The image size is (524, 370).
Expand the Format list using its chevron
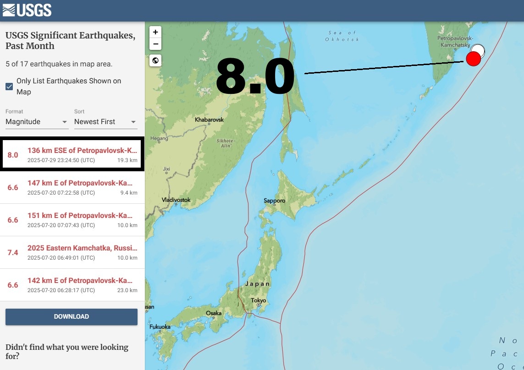(64, 122)
